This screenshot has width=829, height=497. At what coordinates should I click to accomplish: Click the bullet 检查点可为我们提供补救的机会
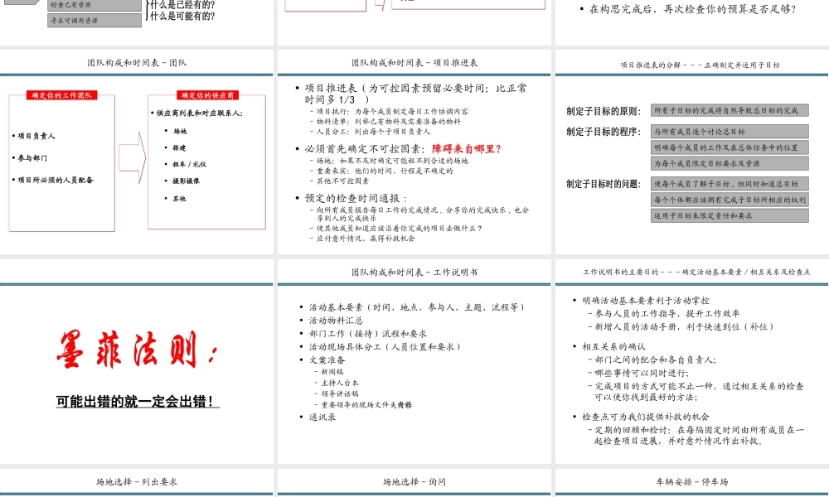[646, 417]
